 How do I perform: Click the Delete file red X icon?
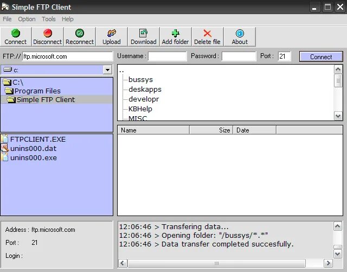[207, 33]
